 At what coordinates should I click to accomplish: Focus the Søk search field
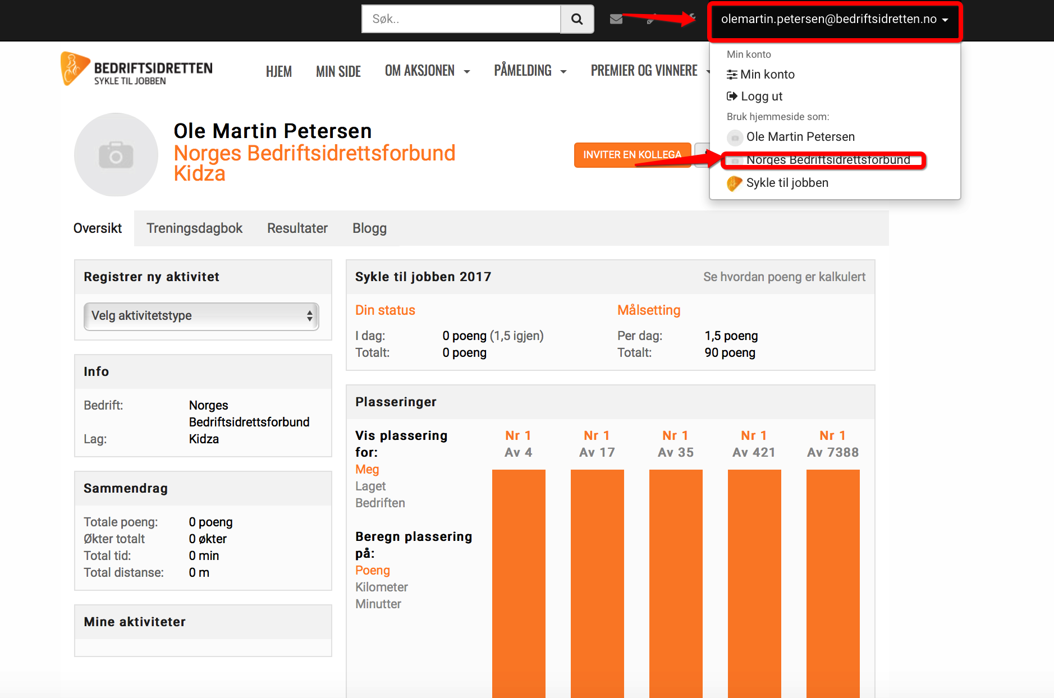click(461, 19)
